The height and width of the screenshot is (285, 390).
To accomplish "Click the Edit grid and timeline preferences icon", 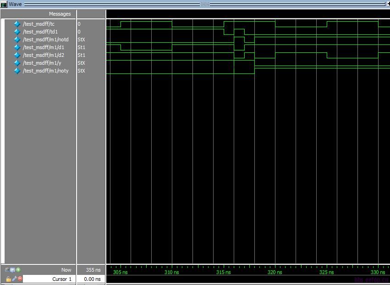I will (x=12, y=270).
